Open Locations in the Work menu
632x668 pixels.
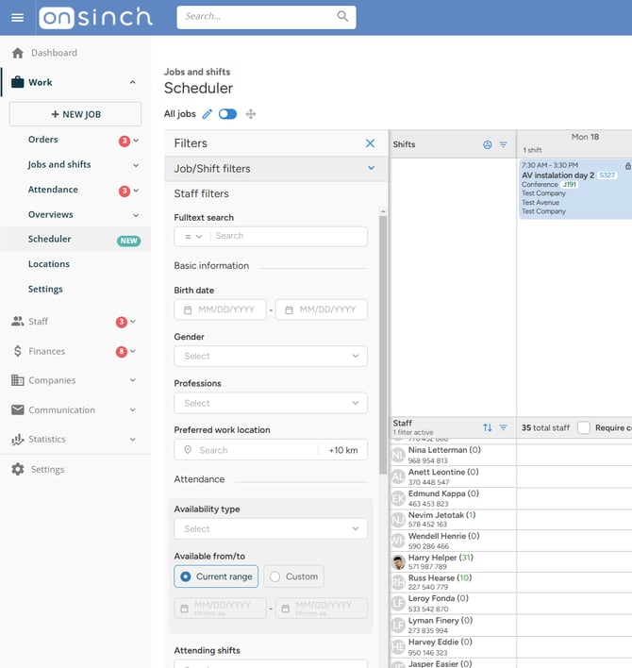point(49,264)
